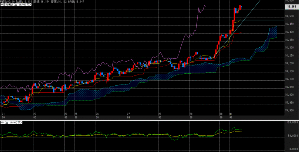Open the RSI indicator dropdown triangle
299x152 pixels.
coord(19,123)
